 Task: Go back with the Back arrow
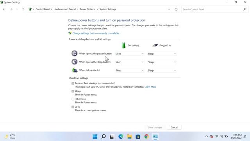tap(4, 9)
